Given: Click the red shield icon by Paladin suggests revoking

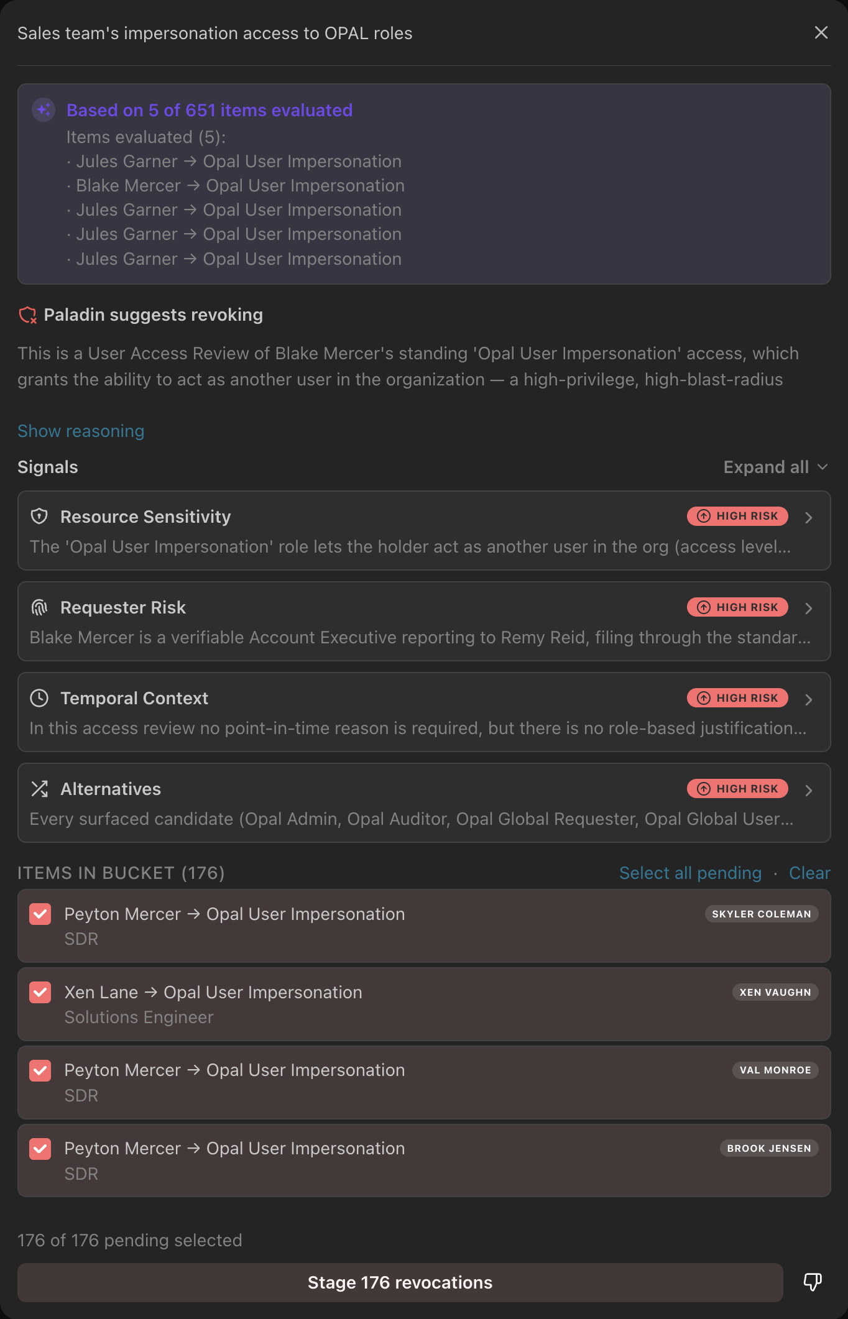Looking at the screenshot, I should click(x=27, y=315).
